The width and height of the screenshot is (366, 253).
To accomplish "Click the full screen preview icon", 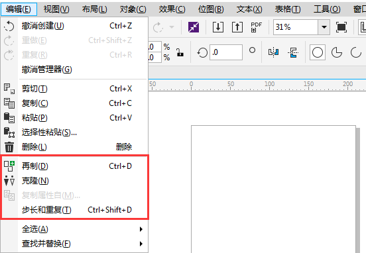I will pyautogui.click(x=341, y=27).
